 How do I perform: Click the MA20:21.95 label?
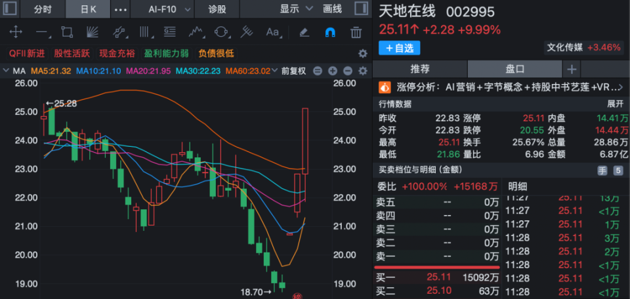(148, 71)
